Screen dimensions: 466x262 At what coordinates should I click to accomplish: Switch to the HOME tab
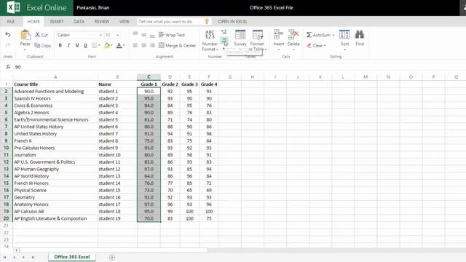coord(33,21)
